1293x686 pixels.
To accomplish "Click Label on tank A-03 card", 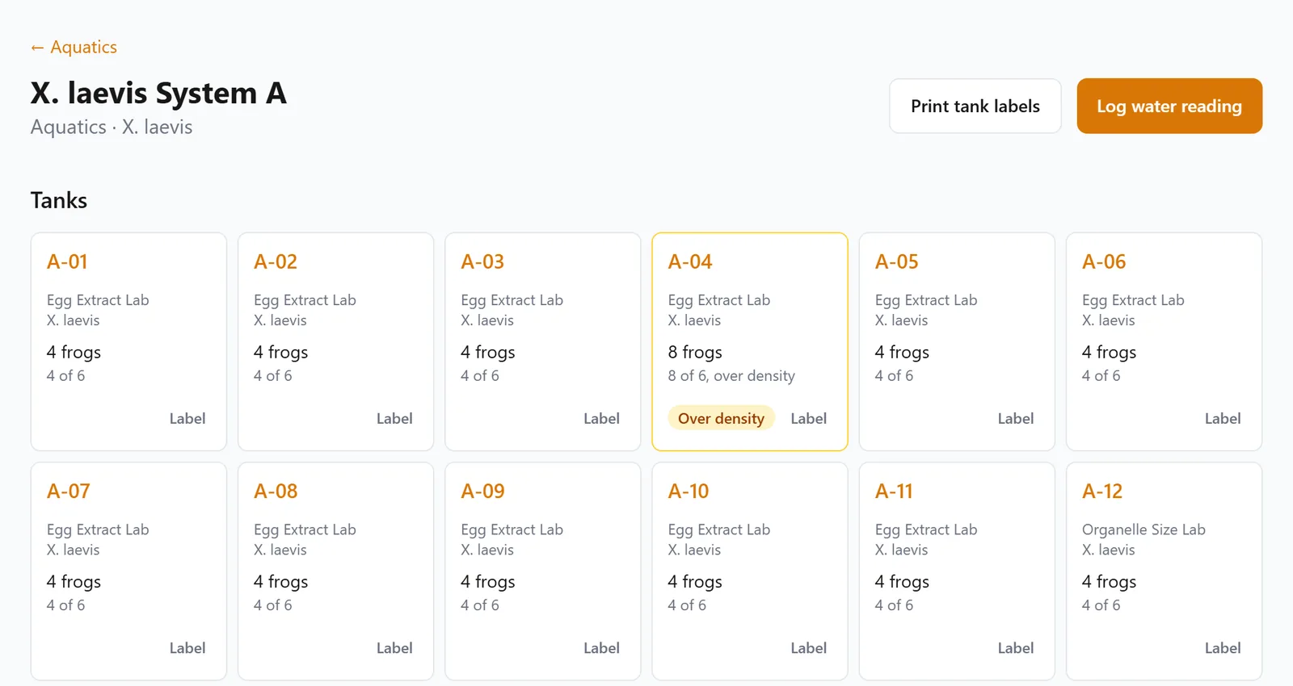I will (x=601, y=418).
